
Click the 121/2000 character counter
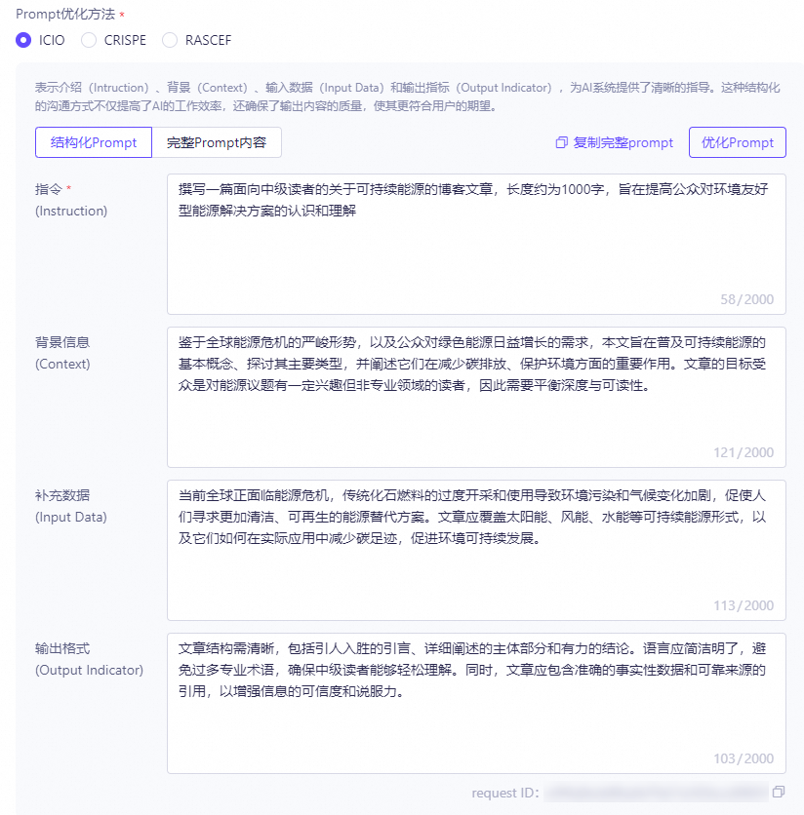[744, 452]
